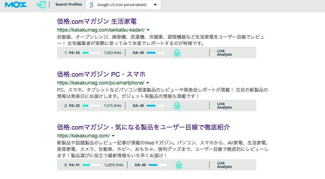
Task: Open the 価格.comマガジン PC・スマホ result title
Action: click(x=101, y=74)
